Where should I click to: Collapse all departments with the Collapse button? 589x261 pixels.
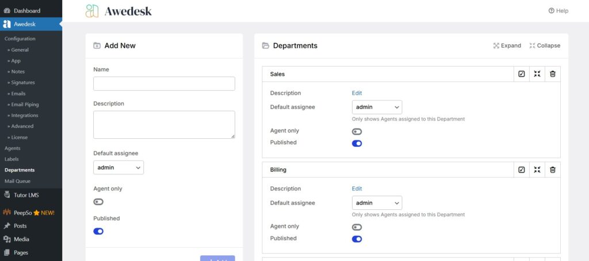click(x=545, y=46)
